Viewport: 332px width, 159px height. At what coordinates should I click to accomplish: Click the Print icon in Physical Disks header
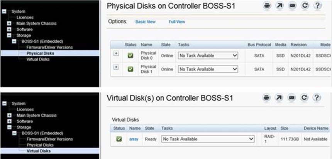pyautogui.click(x=267, y=6)
